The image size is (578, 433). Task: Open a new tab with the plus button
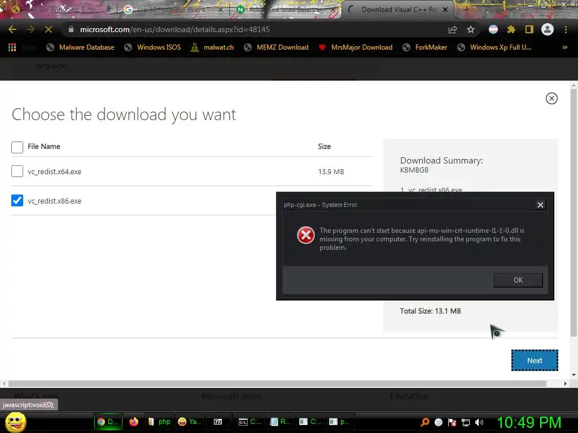[x=467, y=10]
